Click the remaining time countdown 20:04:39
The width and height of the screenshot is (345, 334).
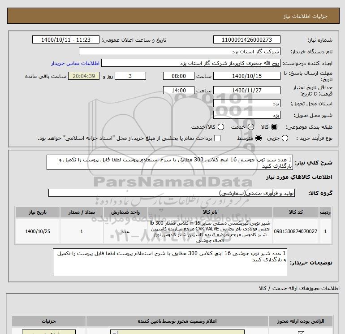84,76
